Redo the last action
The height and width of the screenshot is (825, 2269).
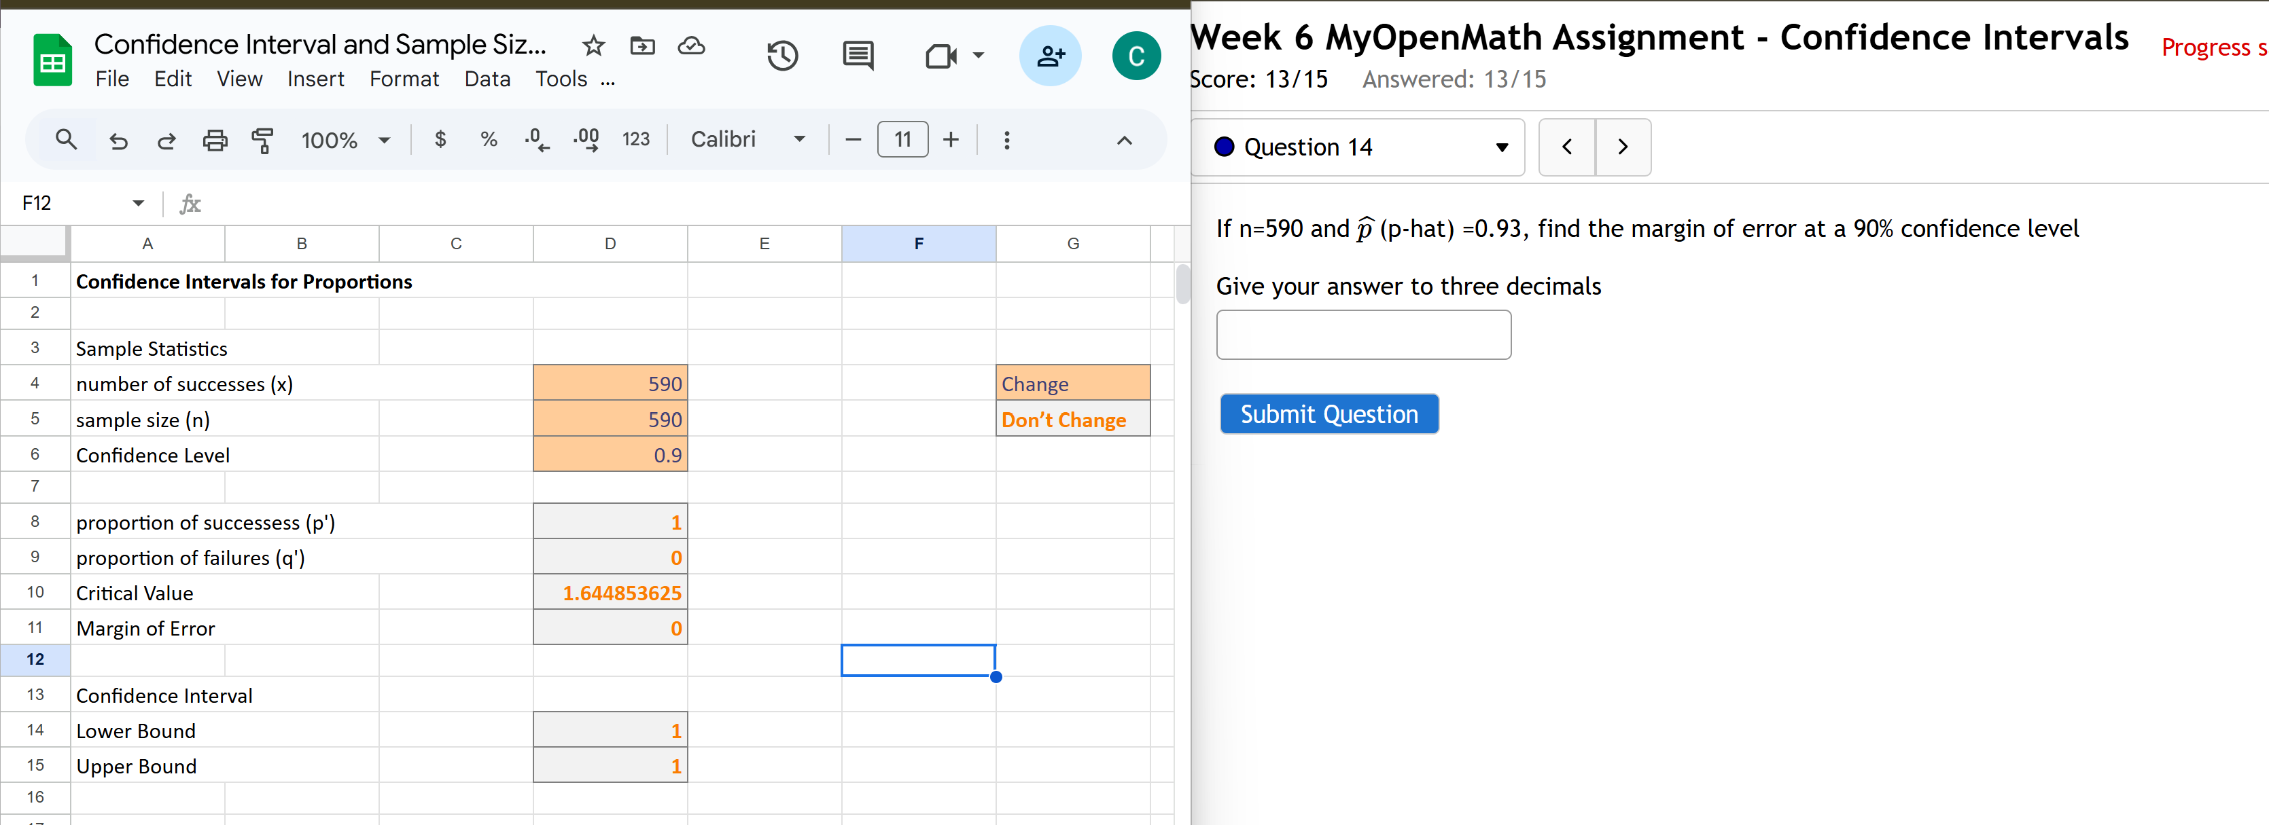[166, 139]
